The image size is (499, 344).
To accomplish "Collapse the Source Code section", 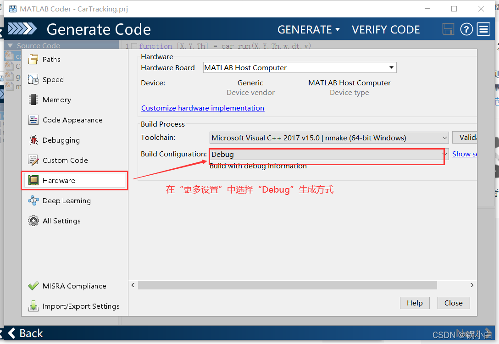I will (x=10, y=45).
